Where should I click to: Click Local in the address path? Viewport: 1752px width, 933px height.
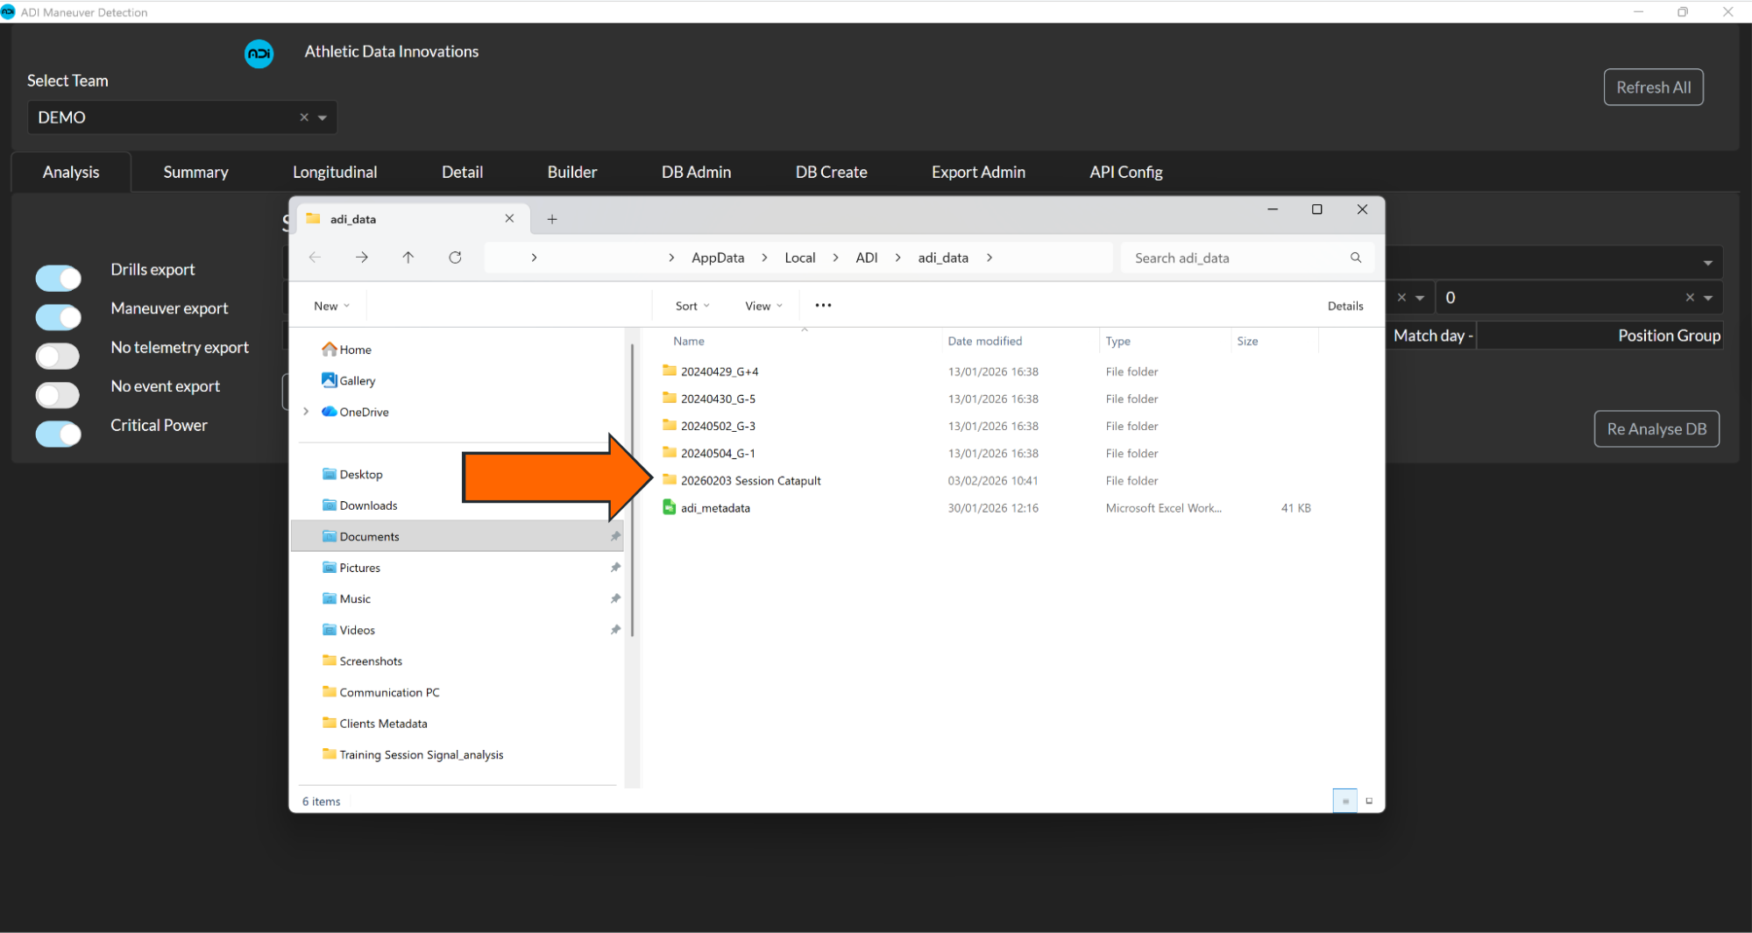click(x=799, y=258)
